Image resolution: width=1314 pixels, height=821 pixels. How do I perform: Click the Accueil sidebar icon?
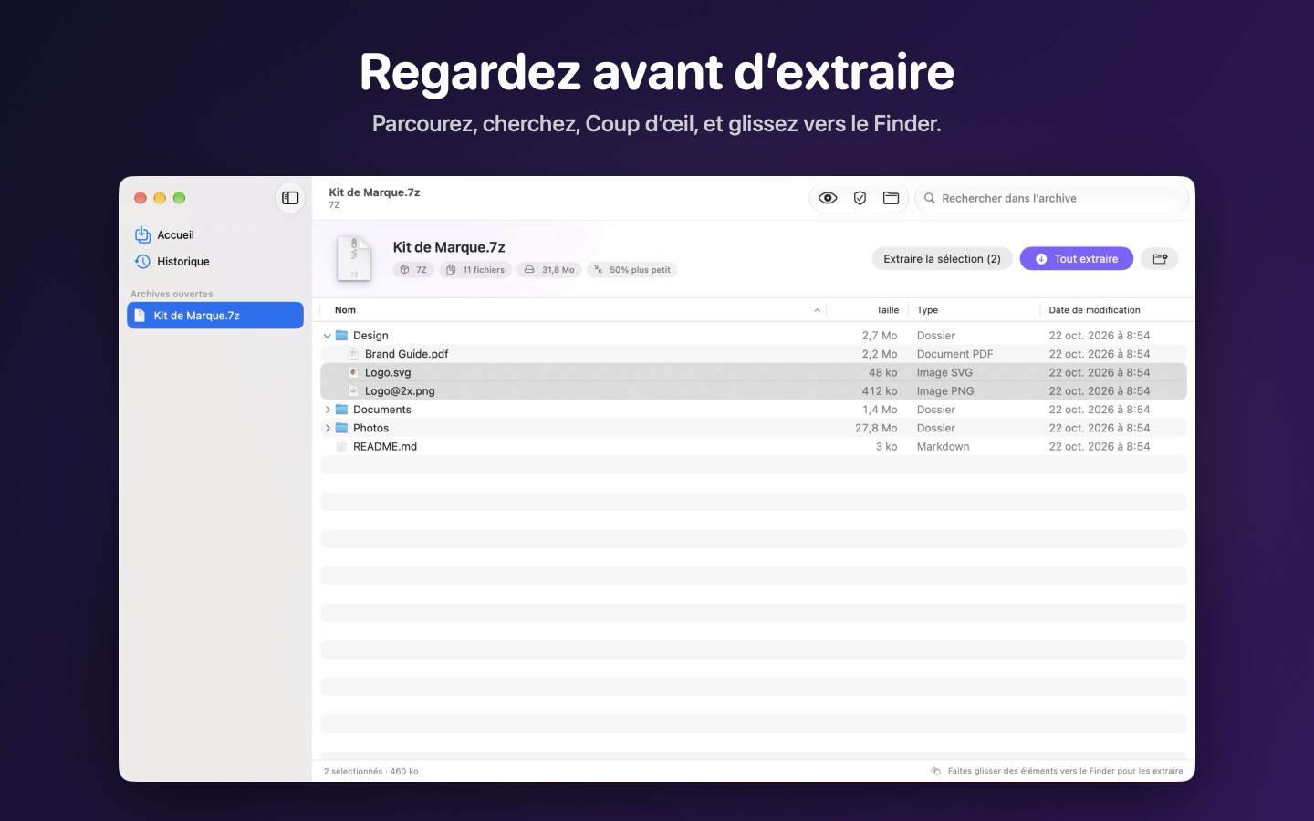[x=142, y=234]
